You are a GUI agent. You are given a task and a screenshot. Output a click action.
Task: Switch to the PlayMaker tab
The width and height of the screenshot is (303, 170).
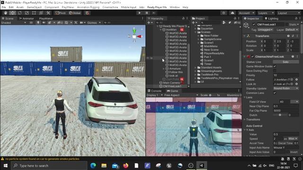[46, 18]
